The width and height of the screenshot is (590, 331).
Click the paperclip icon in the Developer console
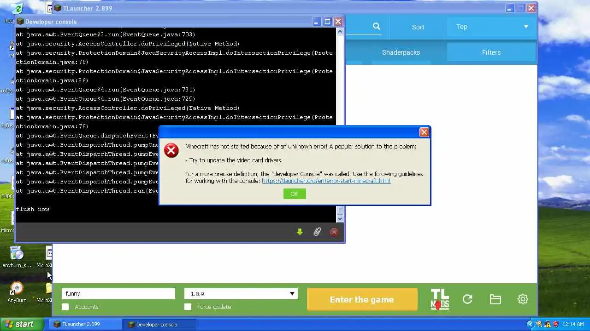click(x=317, y=232)
